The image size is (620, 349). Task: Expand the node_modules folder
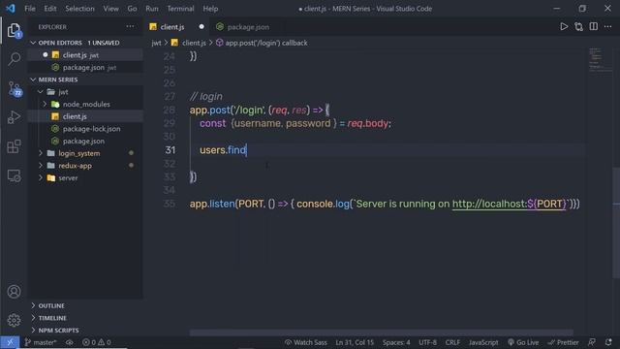(45, 104)
